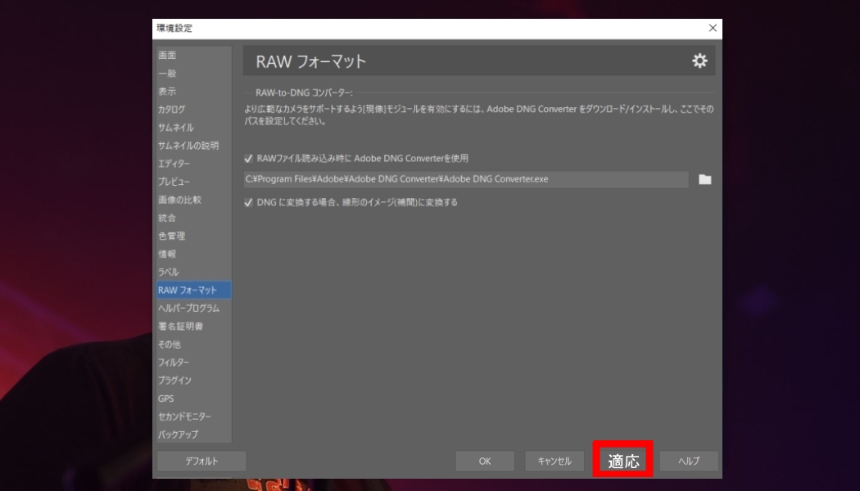
Task: Open セカンドモニター settings
Action: pyautogui.click(x=193, y=417)
